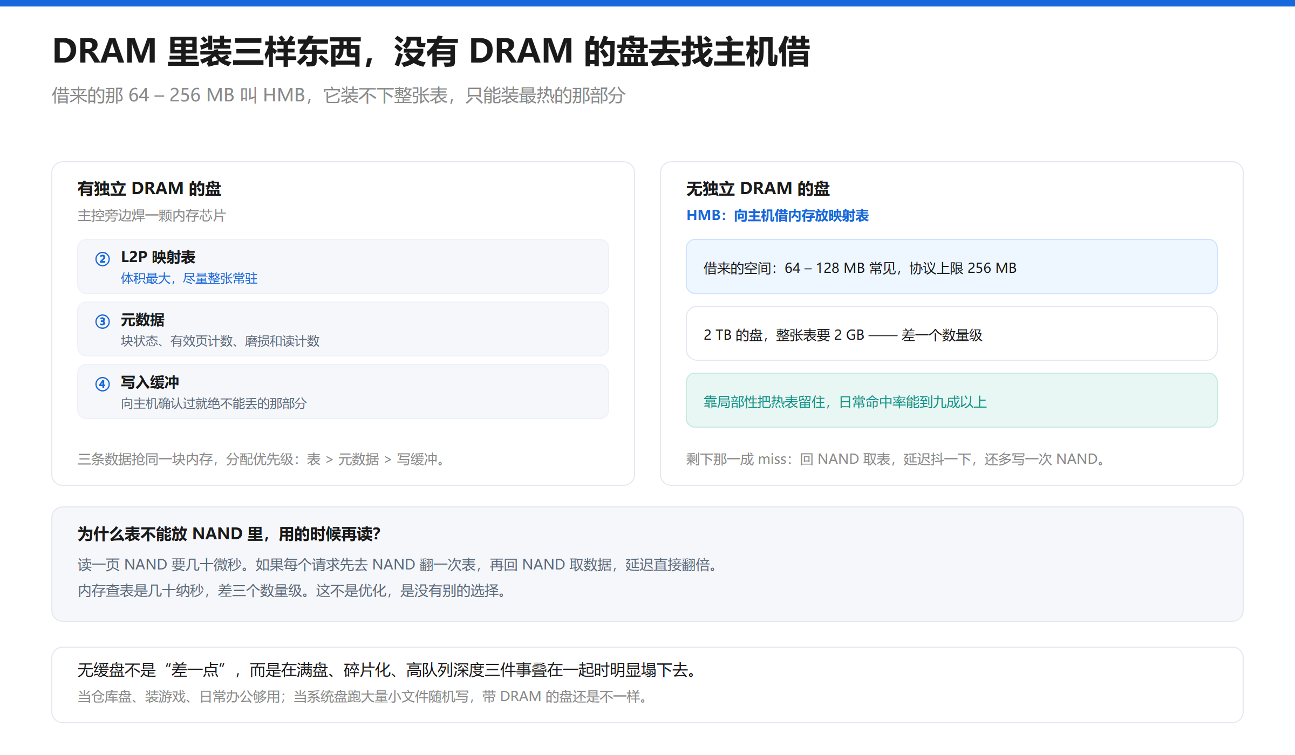Select the heading 无独立 DRAM 的盘
Image resolution: width=1295 pixels, height=755 pixels.
pos(758,189)
